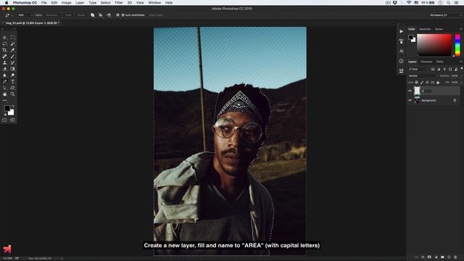Select the Eraser tool
This screenshot has width=464, height=261.
[4, 69]
